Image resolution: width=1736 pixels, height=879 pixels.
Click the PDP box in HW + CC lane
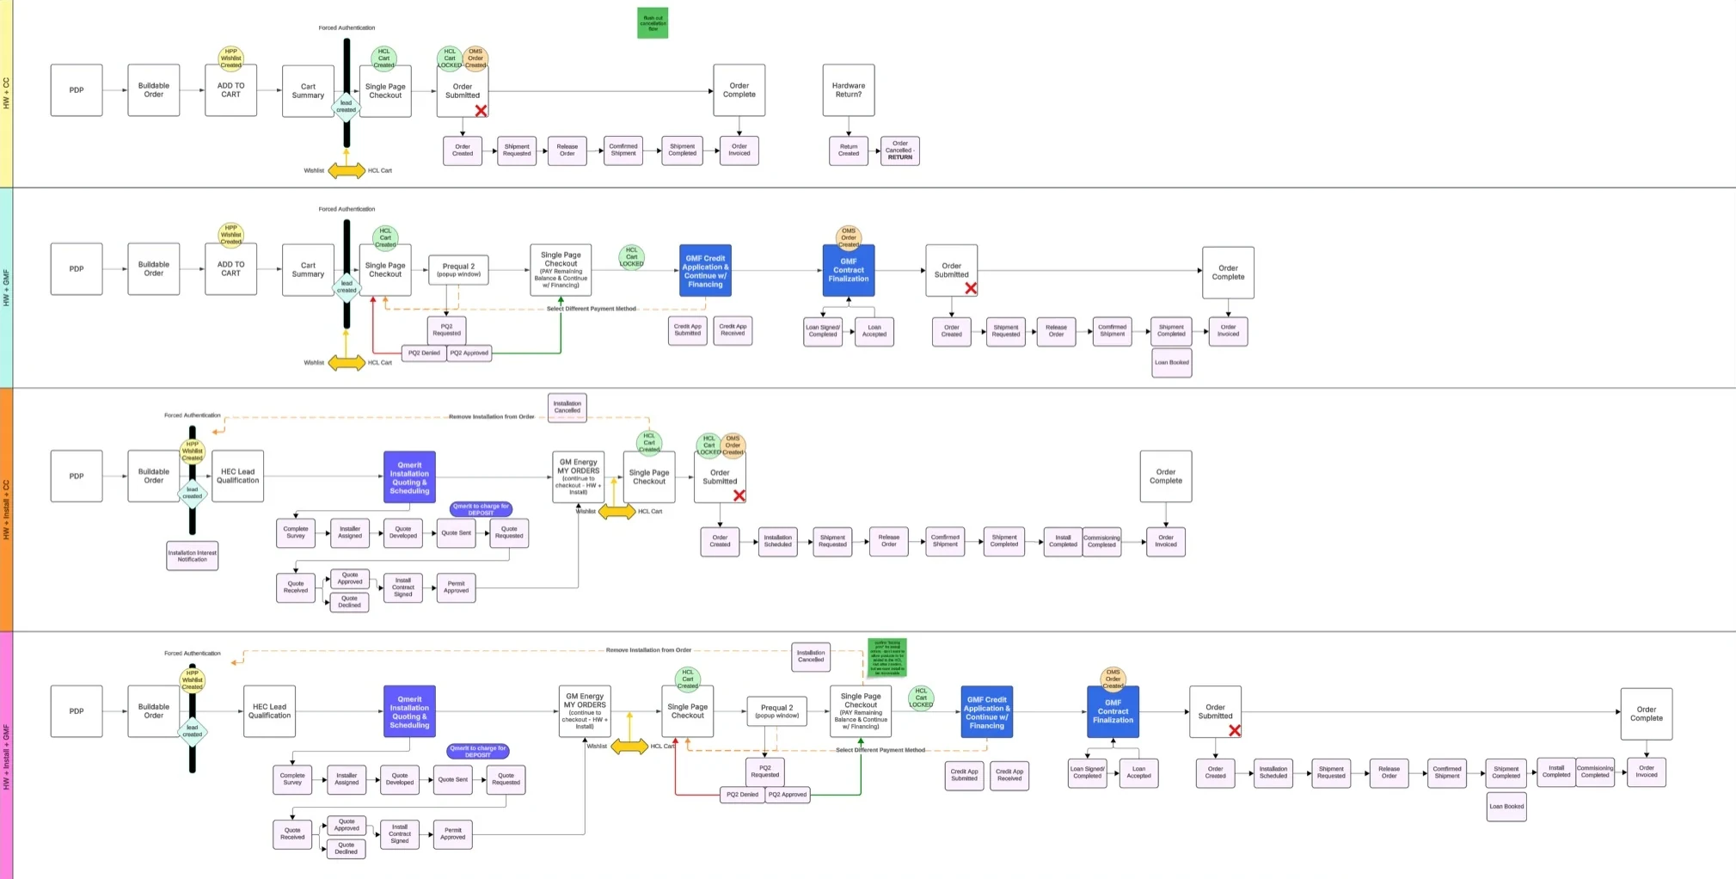click(x=77, y=90)
